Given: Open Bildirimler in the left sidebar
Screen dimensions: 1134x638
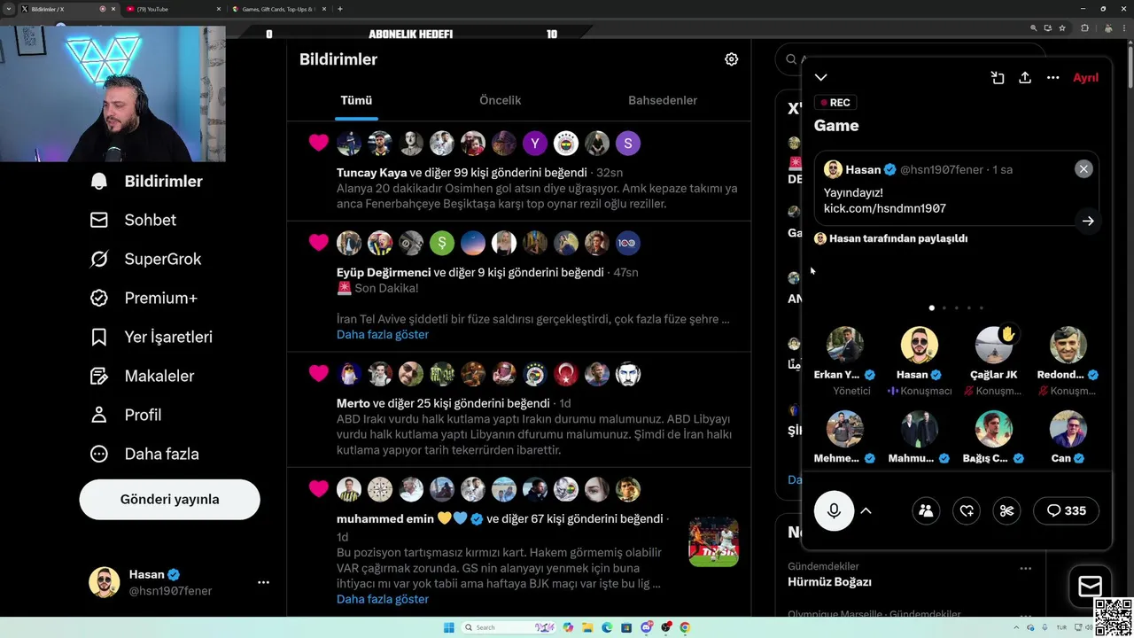Looking at the screenshot, I should click(x=146, y=181).
